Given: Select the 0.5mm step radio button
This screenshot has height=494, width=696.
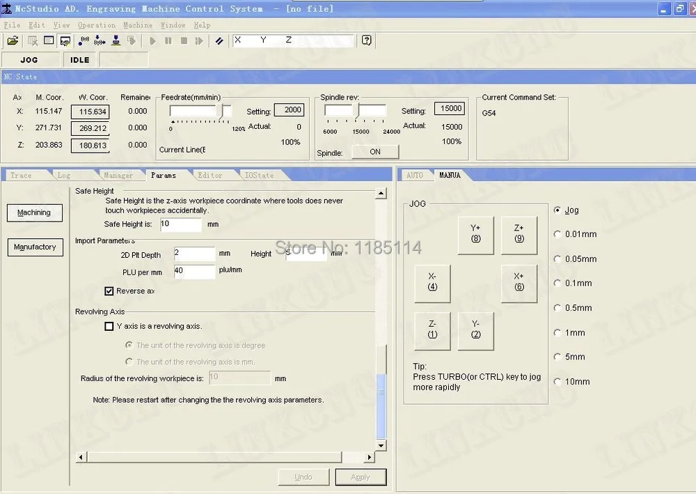Looking at the screenshot, I should [x=557, y=308].
